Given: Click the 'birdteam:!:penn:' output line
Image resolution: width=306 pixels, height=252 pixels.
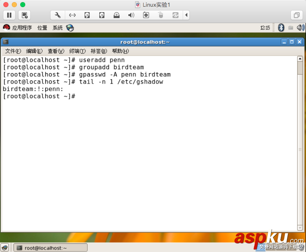Looking at the screenshot, I should [33, 89].
